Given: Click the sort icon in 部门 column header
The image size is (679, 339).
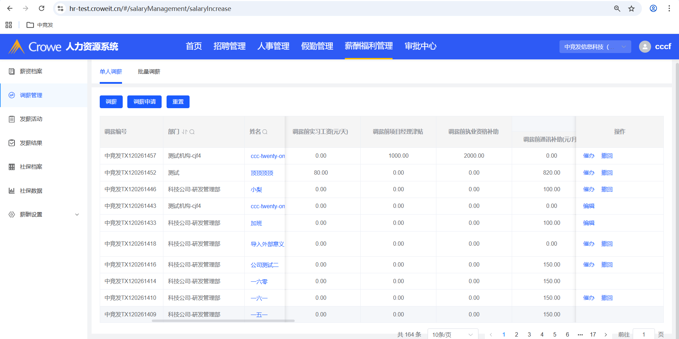Looking at the screenshot, I should click(x=185, y=132).
